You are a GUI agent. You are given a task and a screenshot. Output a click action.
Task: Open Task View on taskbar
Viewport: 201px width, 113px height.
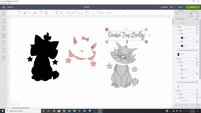pyautogui.click(x=49, y=111)
